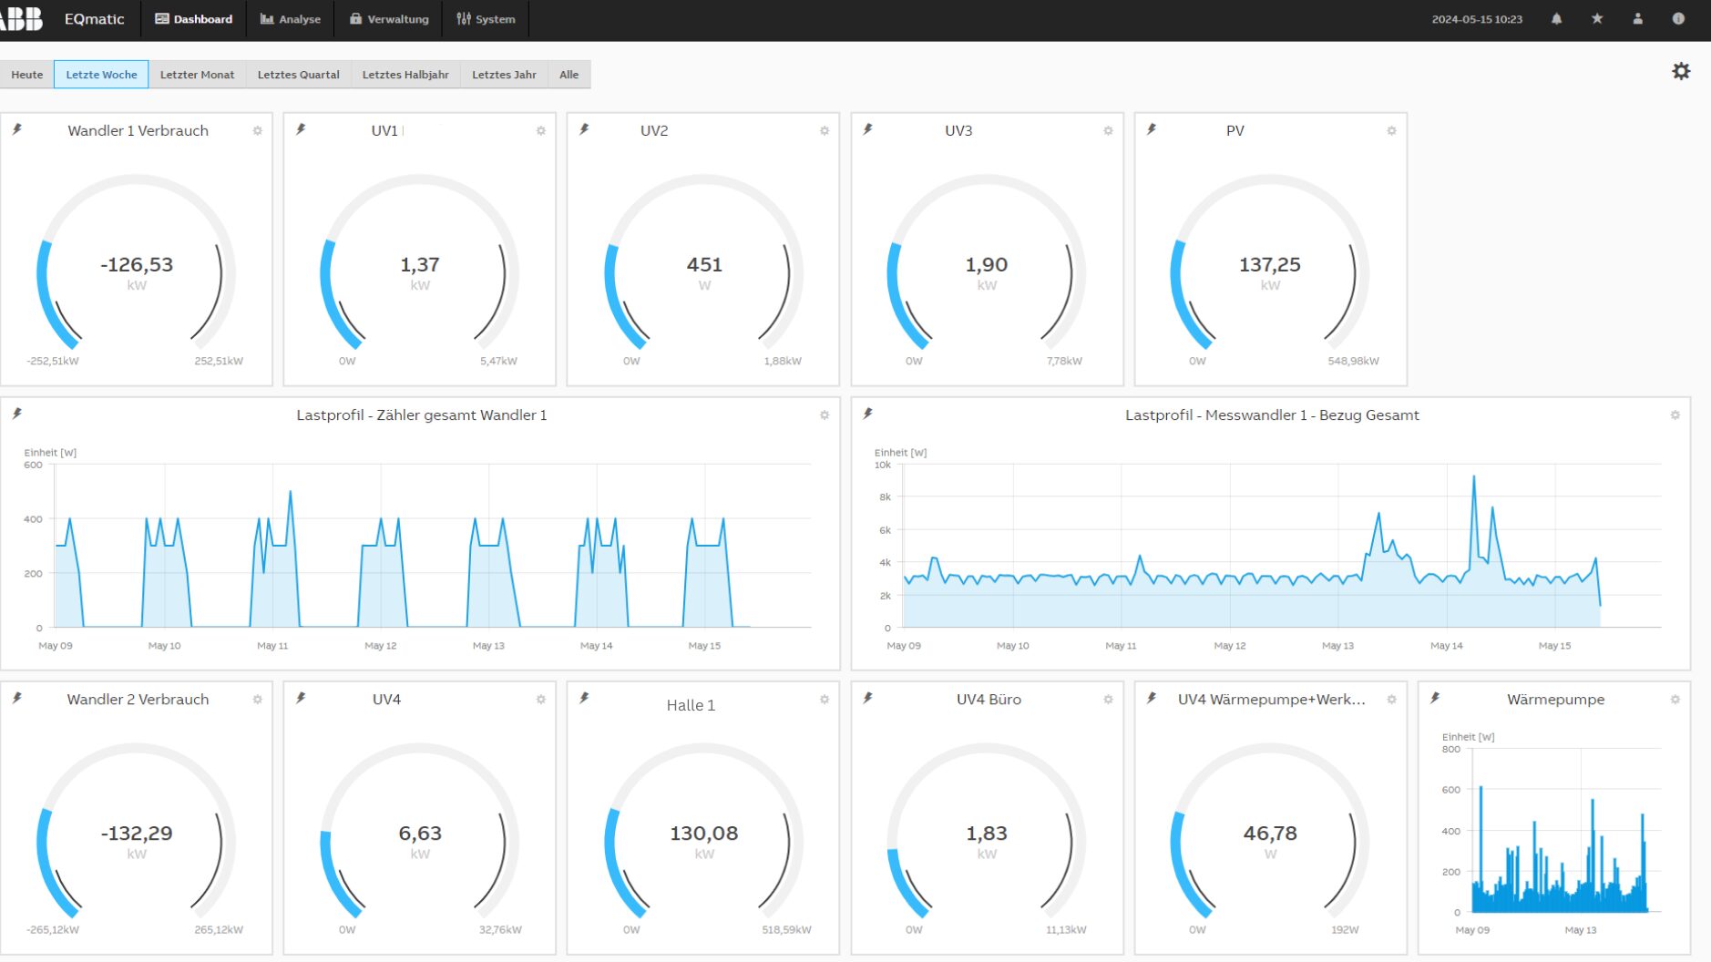Click lightning bolt icon on UV4 Büro widget

click(x=868, y=698)
